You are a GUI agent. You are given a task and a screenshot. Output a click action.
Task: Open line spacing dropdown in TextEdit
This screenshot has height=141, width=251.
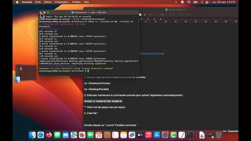[x=180, y=14]
